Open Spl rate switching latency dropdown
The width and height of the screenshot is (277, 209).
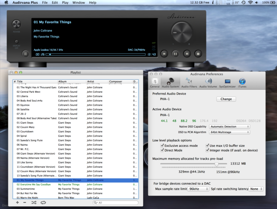pyautogui.click(x=256, y=189)
